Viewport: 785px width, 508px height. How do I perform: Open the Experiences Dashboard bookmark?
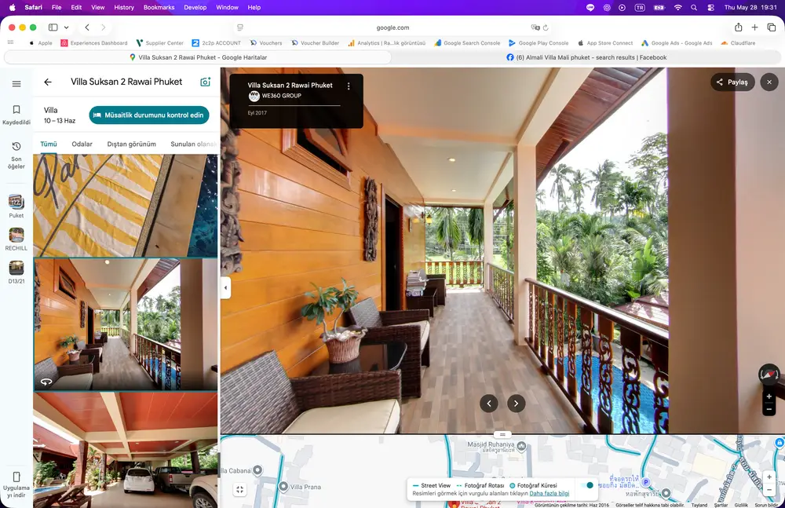[x=94, y=43]
